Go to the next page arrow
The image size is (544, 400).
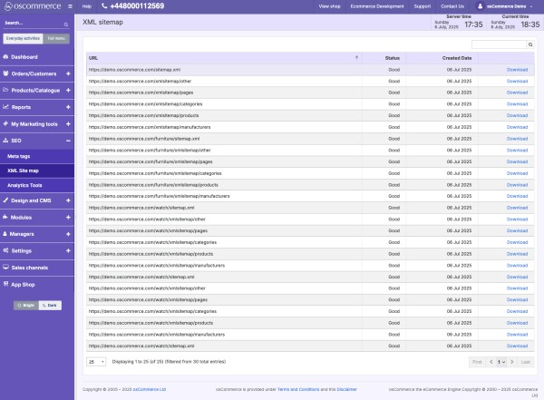click(511, 362)
